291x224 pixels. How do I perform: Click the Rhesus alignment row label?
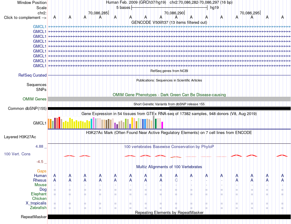[x=40, y=180]
